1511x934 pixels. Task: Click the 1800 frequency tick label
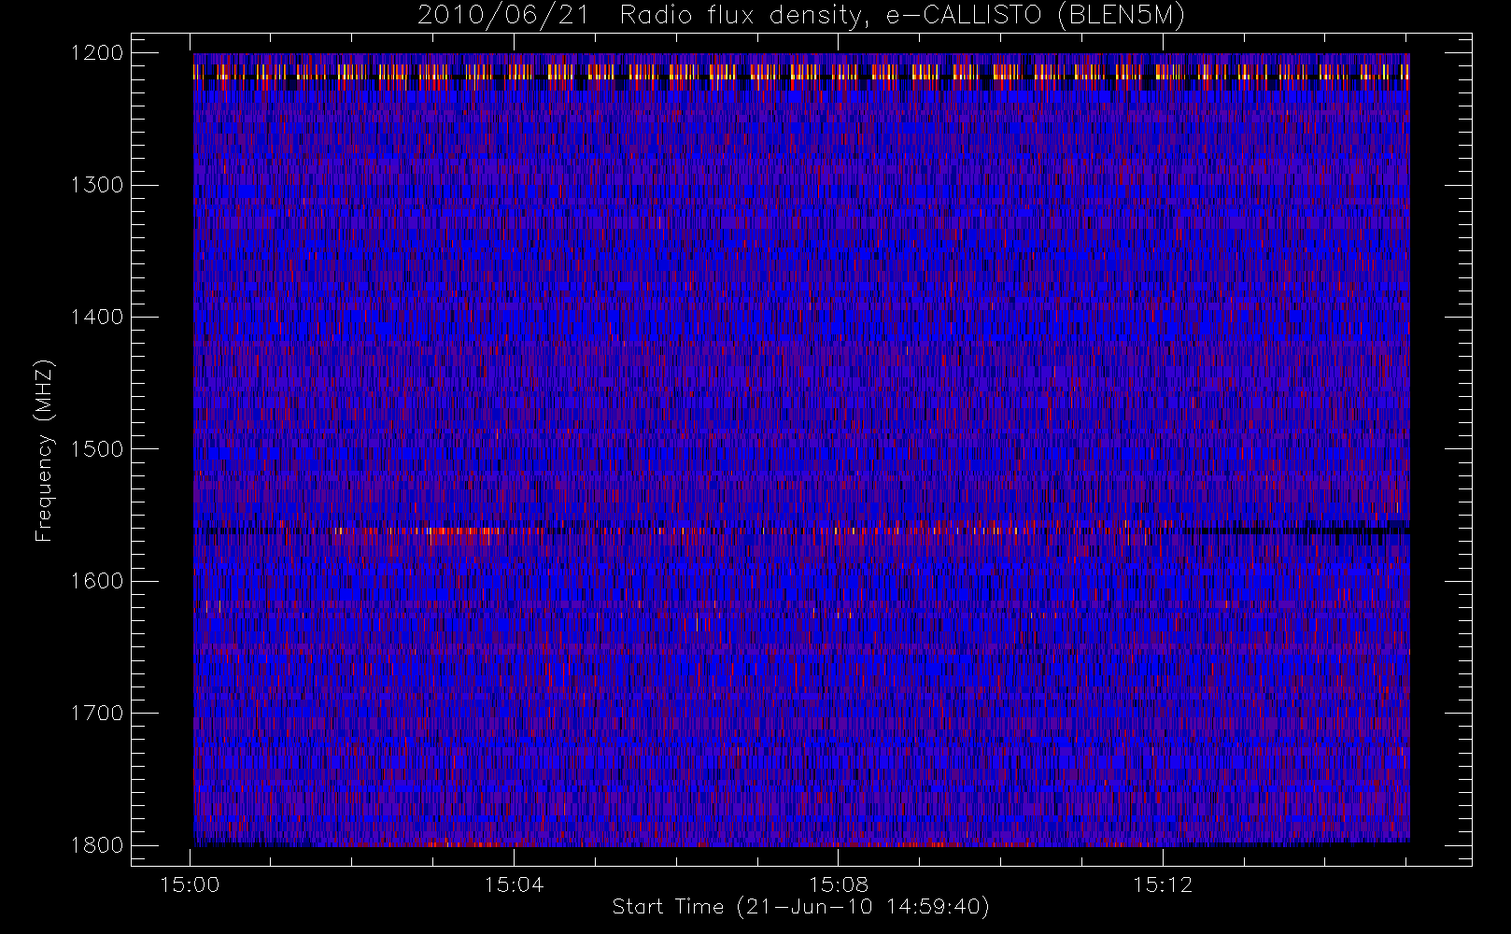(97, 845)
